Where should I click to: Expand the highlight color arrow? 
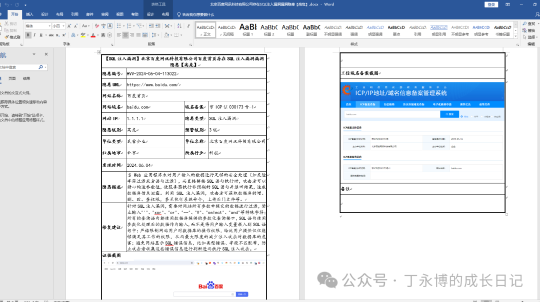click(88, 35)
